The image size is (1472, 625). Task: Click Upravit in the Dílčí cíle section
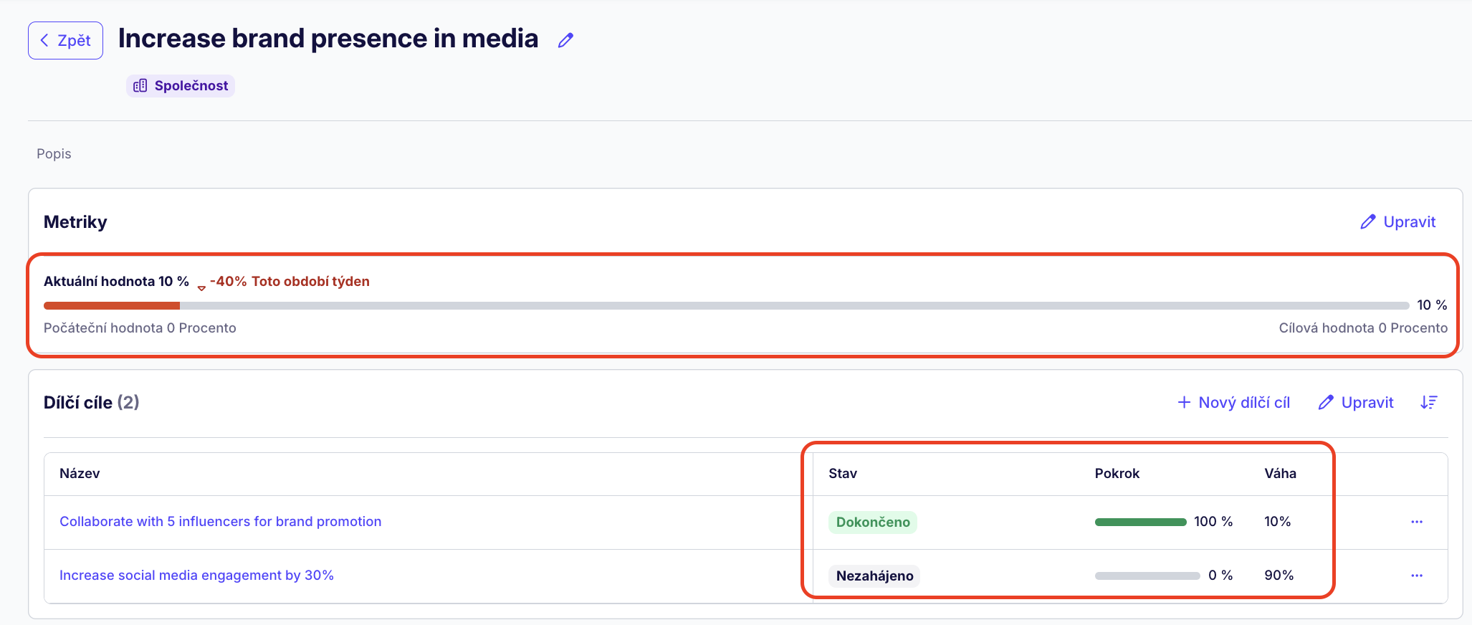pyautogui.click(x=1356, y=402)
